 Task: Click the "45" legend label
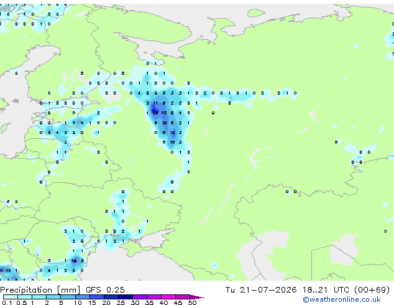click(178, 303)
